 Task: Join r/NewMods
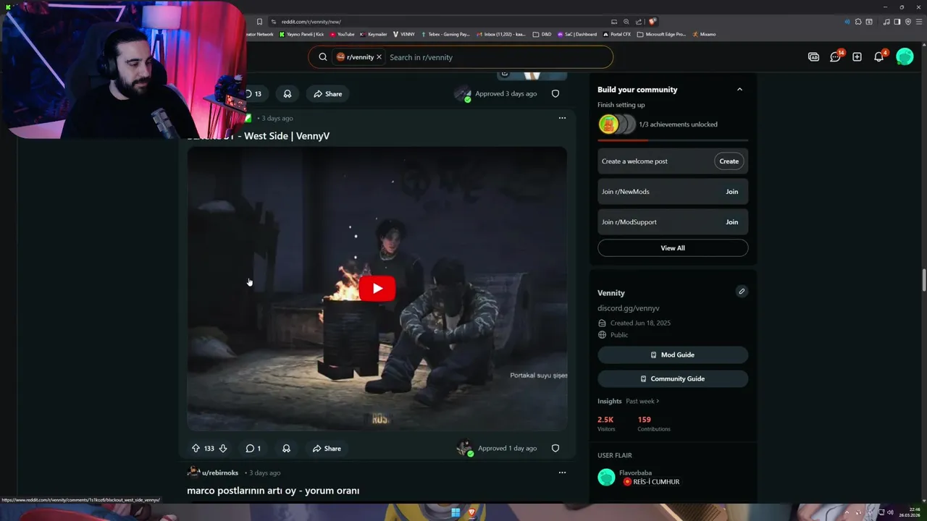pyautogui.click(x=731, y=192)
